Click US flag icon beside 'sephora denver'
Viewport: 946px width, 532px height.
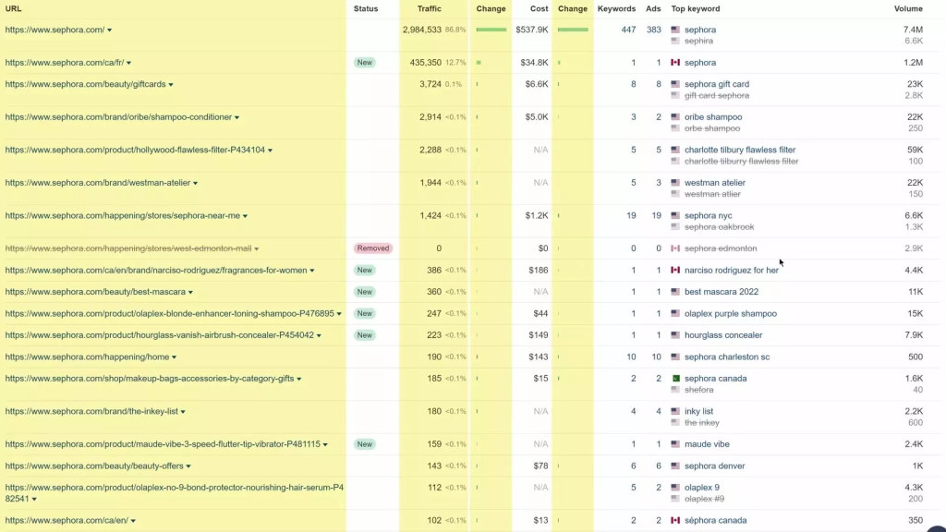click(675, 465)
